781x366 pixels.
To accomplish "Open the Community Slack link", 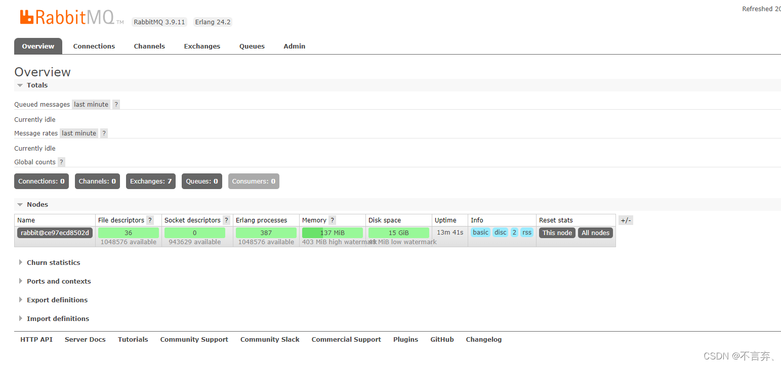I will (270, 340).
